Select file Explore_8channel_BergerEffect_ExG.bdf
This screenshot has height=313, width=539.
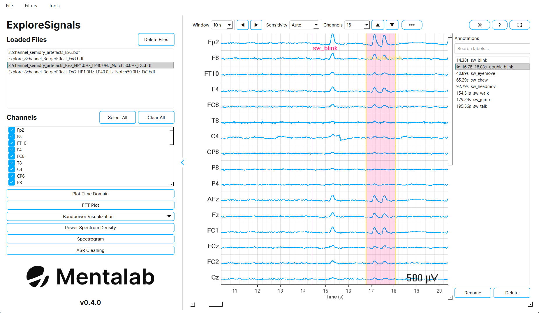[x=90, y=59]
